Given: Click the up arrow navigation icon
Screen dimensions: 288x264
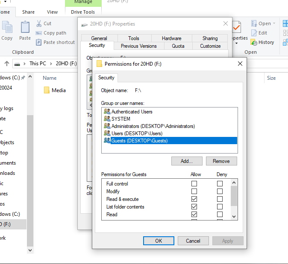Looking at the screenshot, I should 7,64.
